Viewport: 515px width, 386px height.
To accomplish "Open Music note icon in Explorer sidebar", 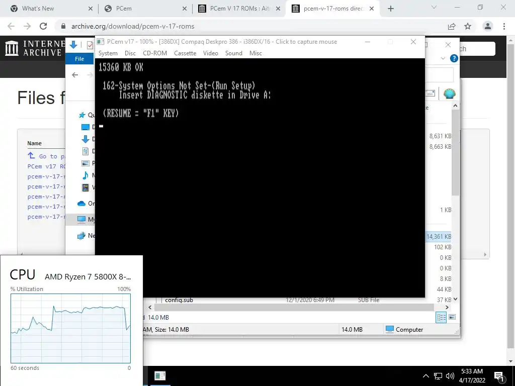I will pyautogui.click(x=85, y=175).
